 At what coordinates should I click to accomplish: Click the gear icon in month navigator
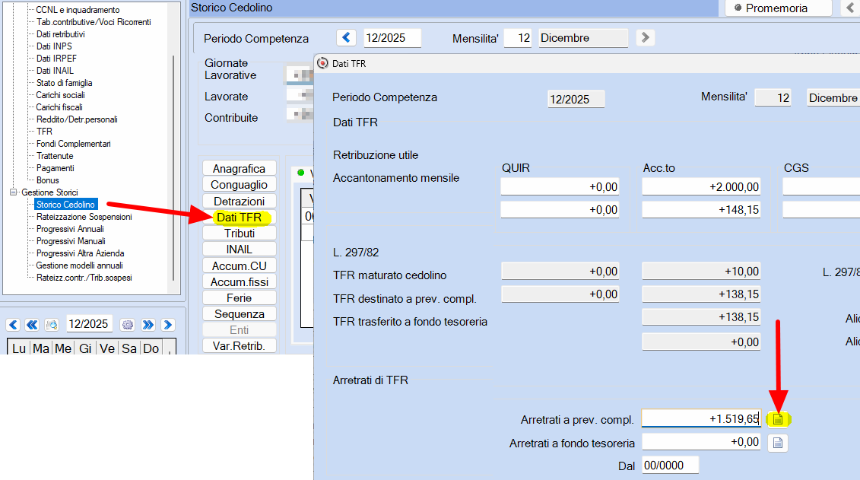(128, 325)
